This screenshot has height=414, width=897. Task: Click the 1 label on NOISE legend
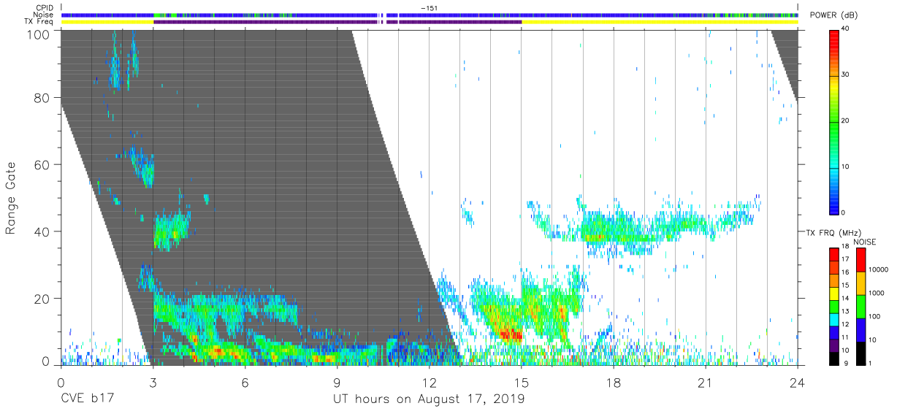pyautogui.click(x=870, y=363)
